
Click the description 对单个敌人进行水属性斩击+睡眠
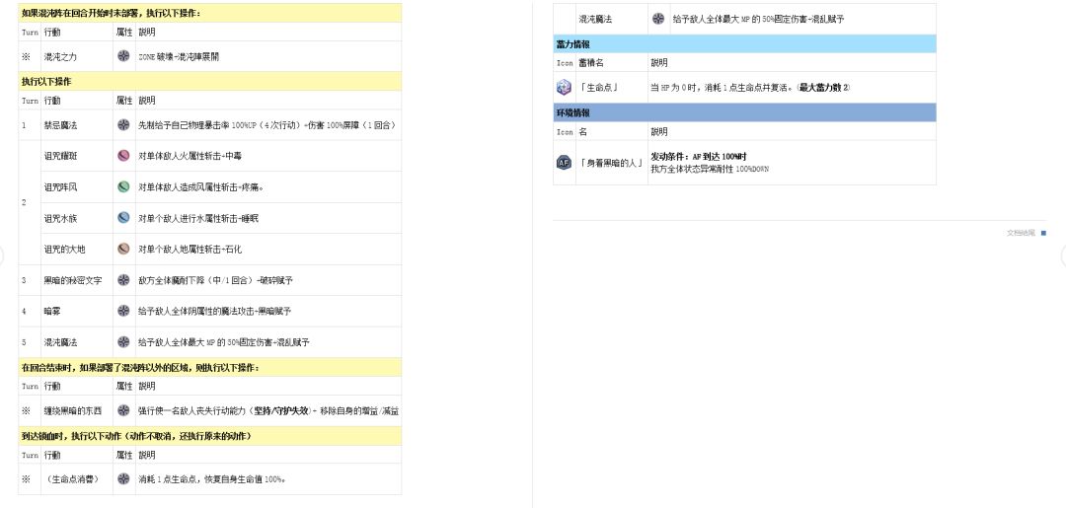click(198, 219)
